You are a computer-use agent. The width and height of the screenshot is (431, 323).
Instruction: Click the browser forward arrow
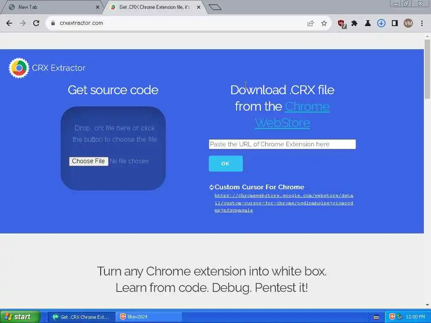point(23,24)
